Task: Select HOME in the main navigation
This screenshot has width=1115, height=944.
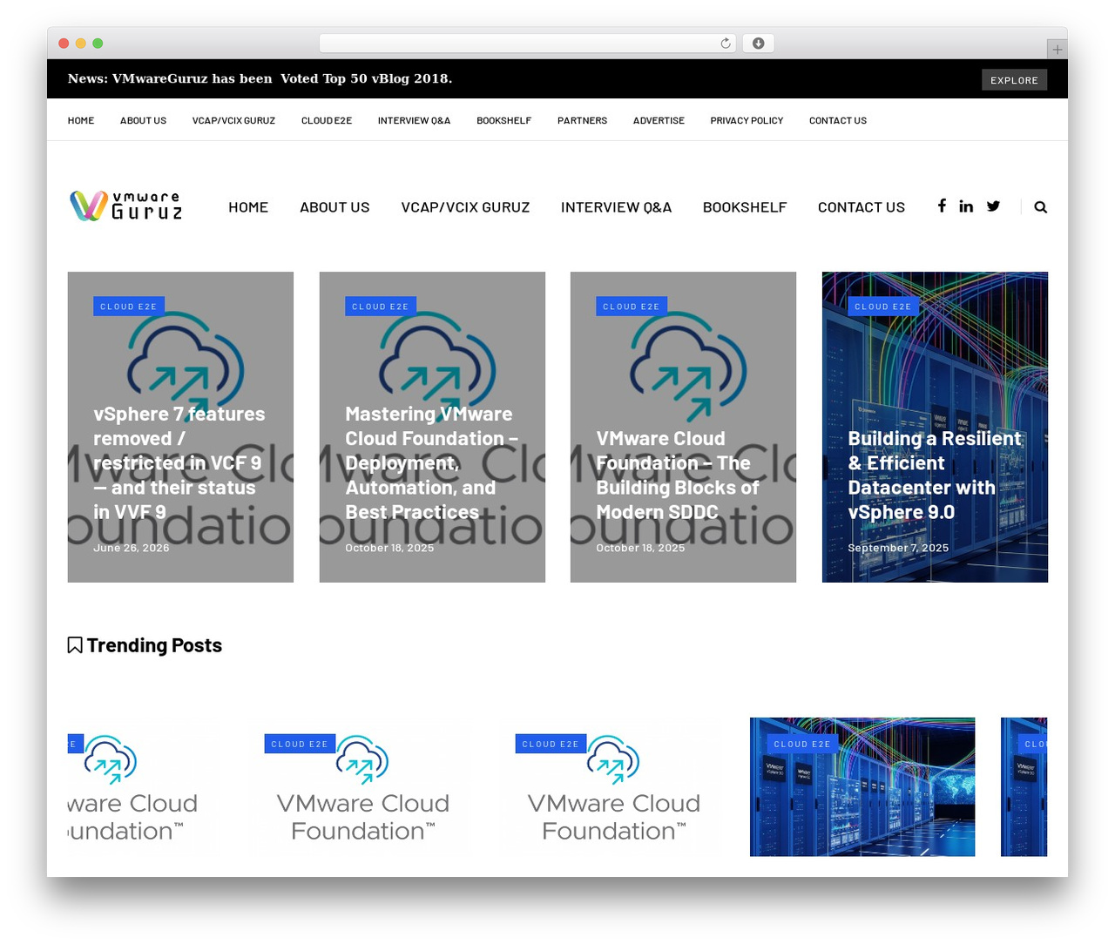Action: 248,207
